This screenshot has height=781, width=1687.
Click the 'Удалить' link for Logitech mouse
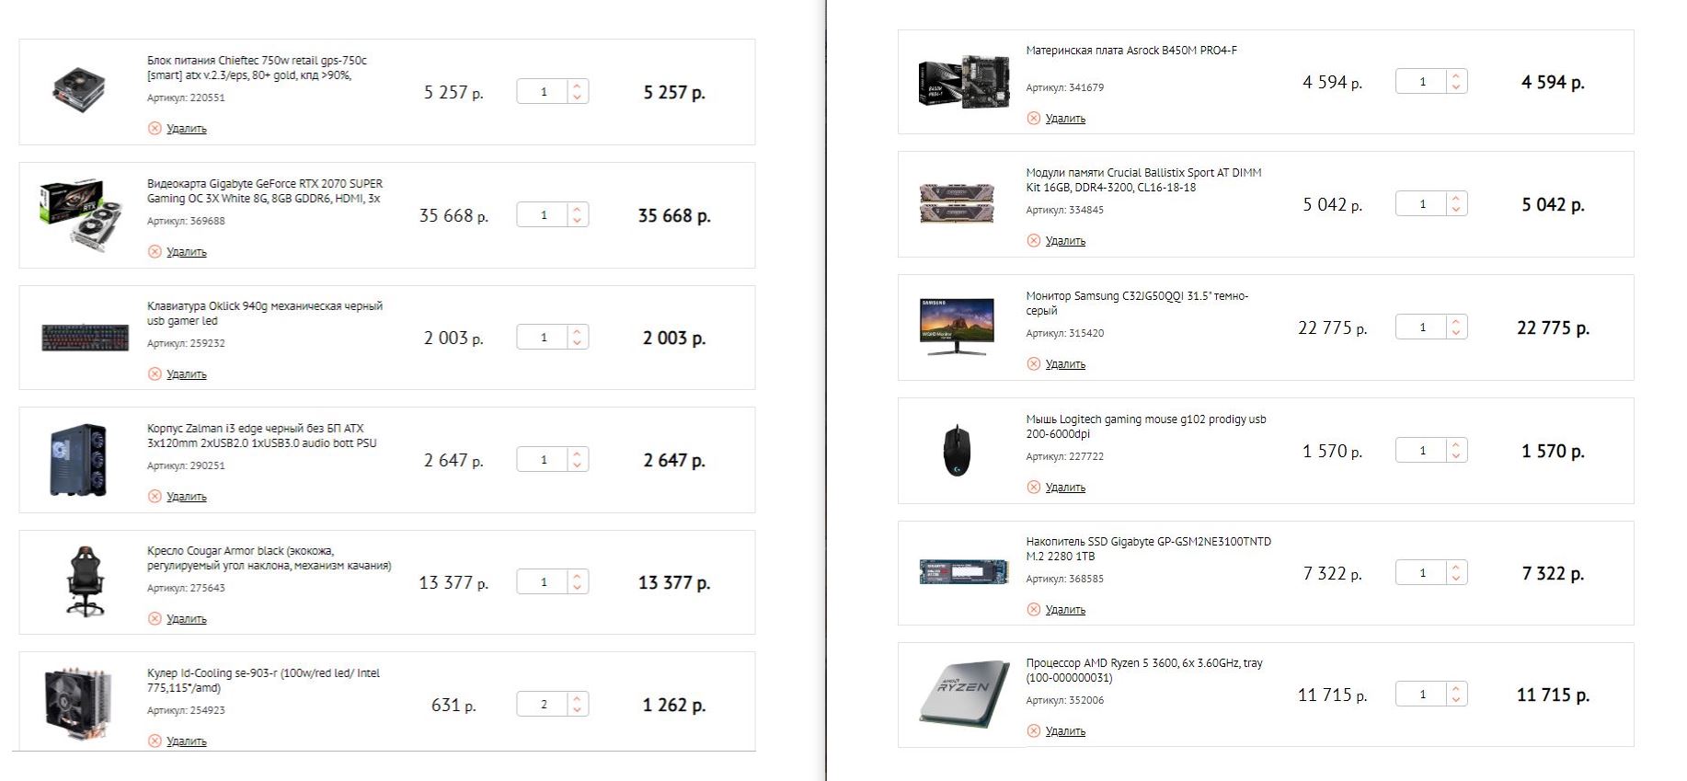click(x=1065, y=488)
